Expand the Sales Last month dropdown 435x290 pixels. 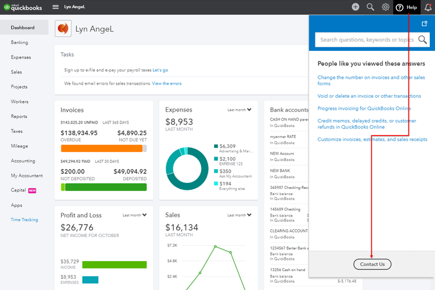pyautogui.click(x=239, y=215)
